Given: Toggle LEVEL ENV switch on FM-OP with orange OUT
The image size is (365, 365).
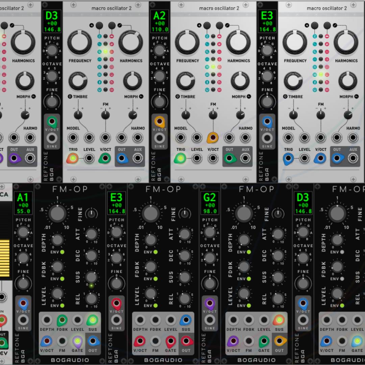Looking at the screenshot, I should pyautogui.click(x=249, y=306).
